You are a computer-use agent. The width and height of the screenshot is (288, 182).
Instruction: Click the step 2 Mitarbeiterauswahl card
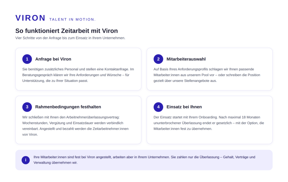point(209,69)
